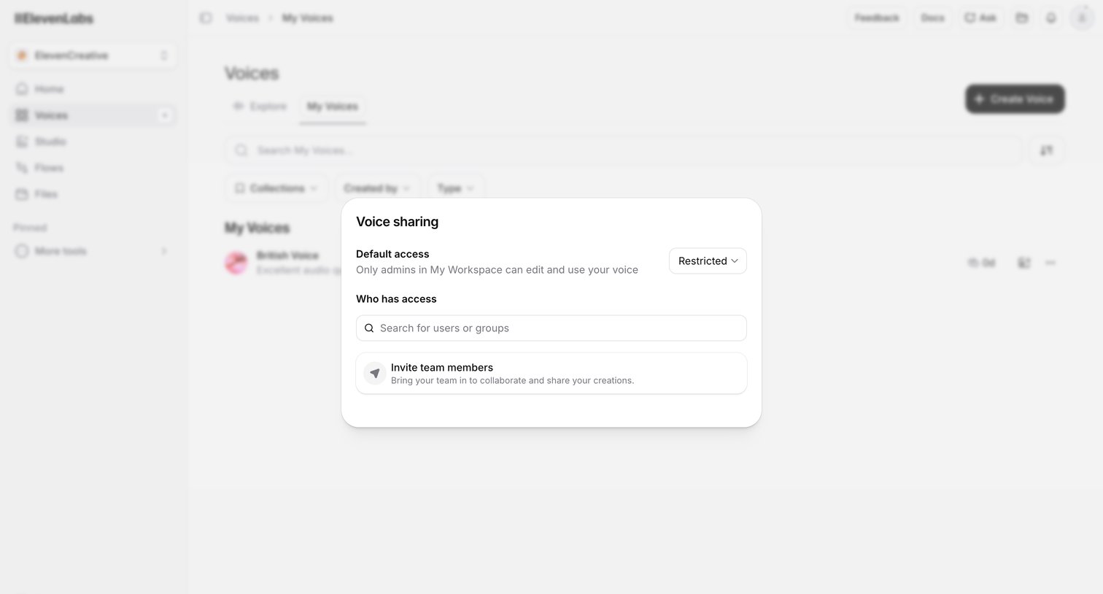Click the Create Voice button

1015,99
